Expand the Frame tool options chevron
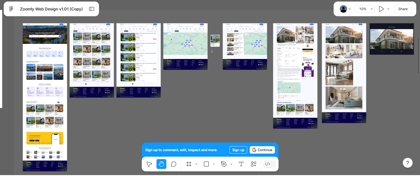This screenshot has height=176, width=420. tap(196, 164)
